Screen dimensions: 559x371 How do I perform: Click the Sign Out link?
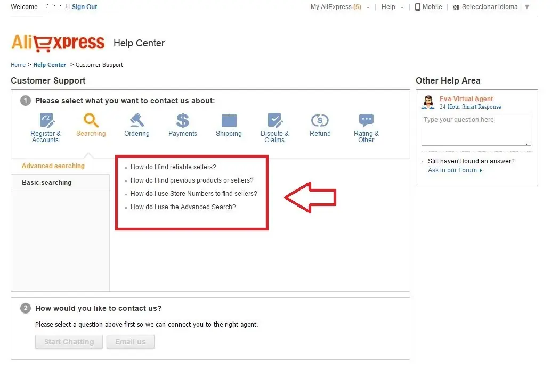click(x=85, y=7)
